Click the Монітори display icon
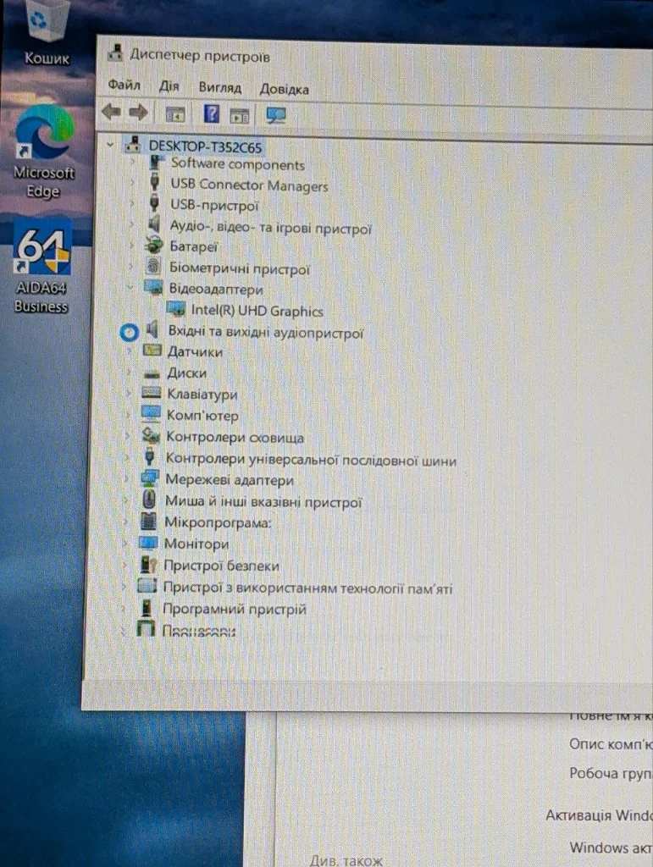 tap(147, 543)
